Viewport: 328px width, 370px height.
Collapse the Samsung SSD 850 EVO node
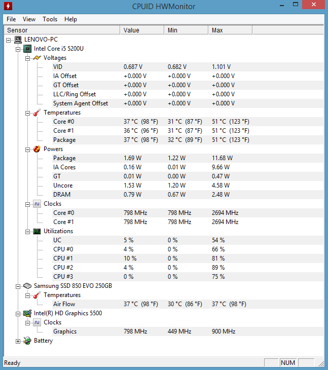point(18,287)
